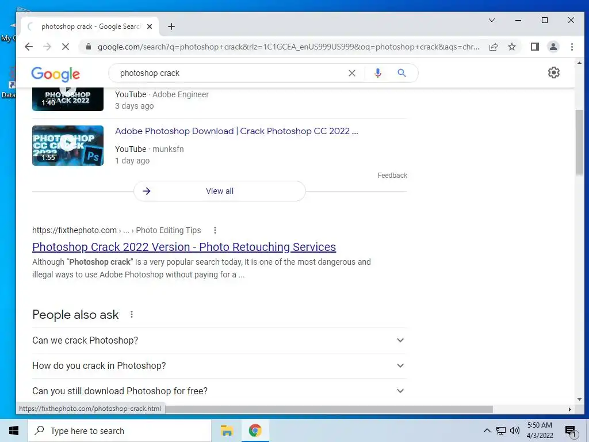This screenshot has height=442, width=589.
Task: Click the 'YouTube · munksfn' source text
Action: 150,149
